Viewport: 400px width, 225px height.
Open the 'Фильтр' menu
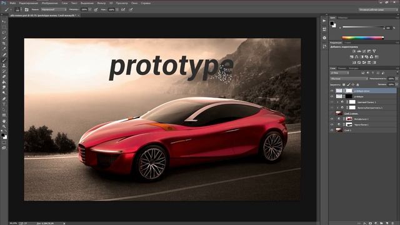tap(101, 3)
